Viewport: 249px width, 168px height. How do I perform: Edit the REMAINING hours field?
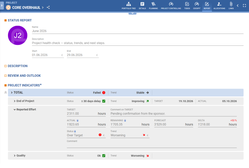pyautogui.click(x=130, y=125)
